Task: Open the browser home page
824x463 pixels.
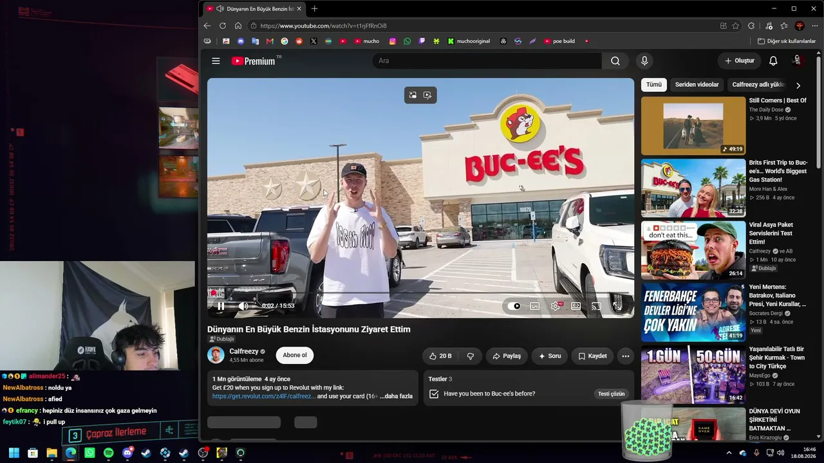Action: (x=238, y=26)
